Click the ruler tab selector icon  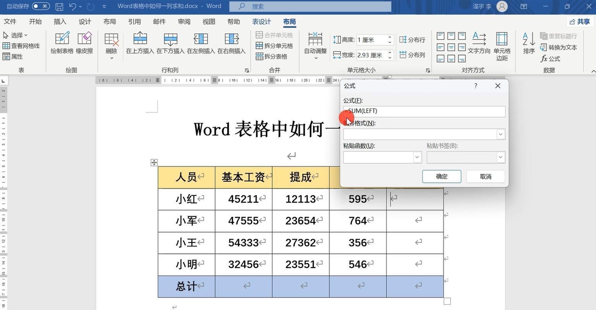(x=3, y=81)
